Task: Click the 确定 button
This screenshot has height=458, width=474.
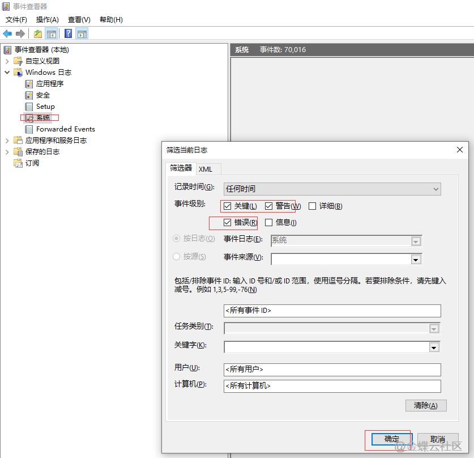Action: point(391,439)
